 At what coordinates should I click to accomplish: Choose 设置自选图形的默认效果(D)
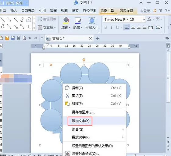tap(94, 146)
